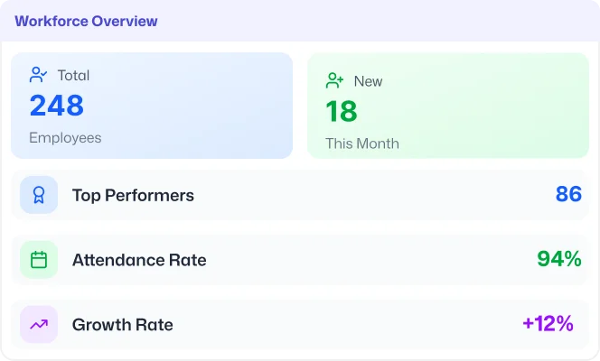
Task: Select the Attendance Rate row label
Action: point(139,260)
